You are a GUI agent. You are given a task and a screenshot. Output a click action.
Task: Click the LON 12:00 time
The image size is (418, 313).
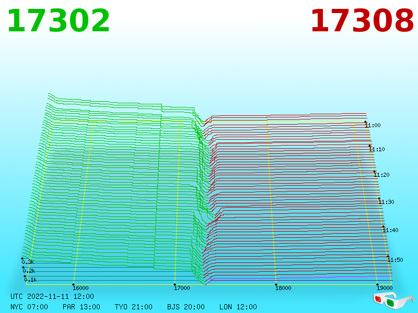238,307
